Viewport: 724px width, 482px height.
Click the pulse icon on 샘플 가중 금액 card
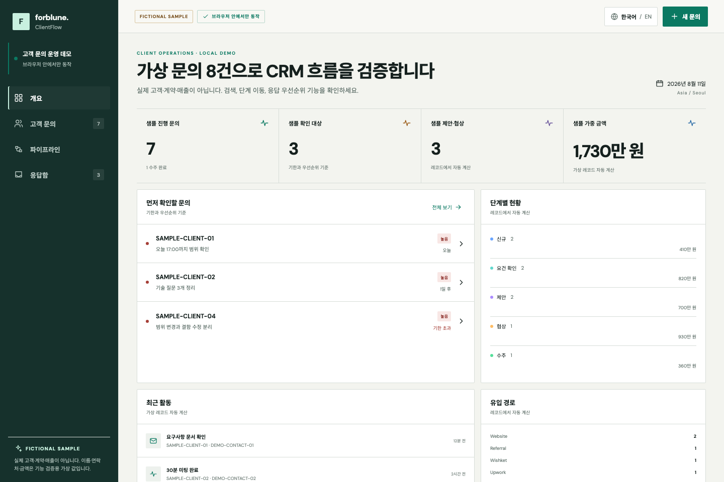pos(692,123)
